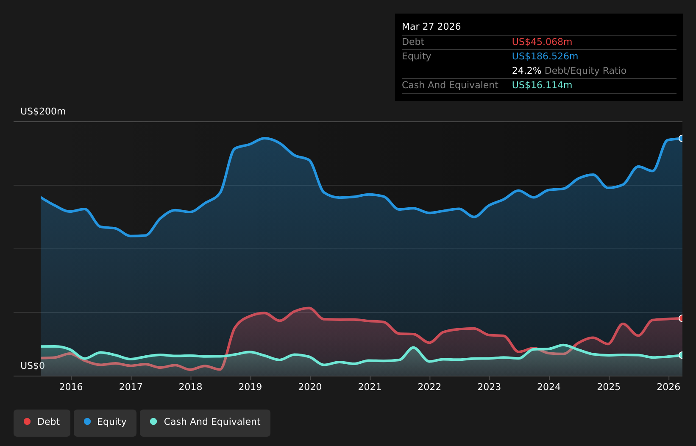Click the US$45.068m debt value
This screenshot has height=446, width=696.
[x=542, y=42]
